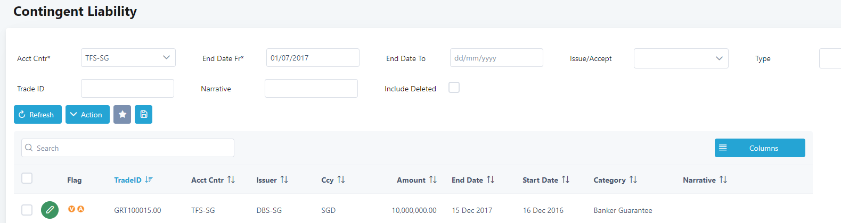Open the Action dropdown menu

[87, 115]
